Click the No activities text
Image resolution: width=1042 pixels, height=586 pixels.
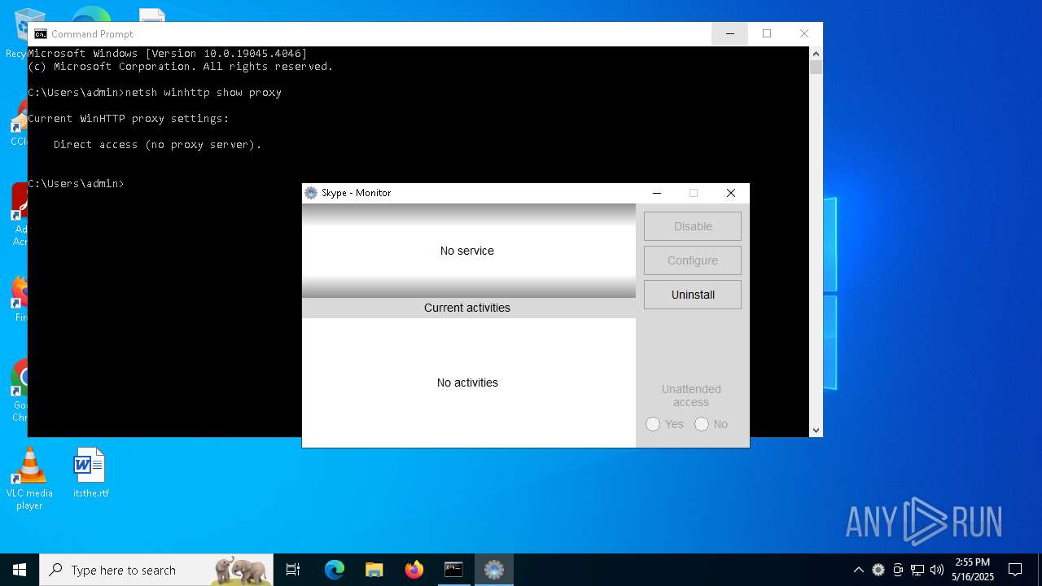coord(467,383)
